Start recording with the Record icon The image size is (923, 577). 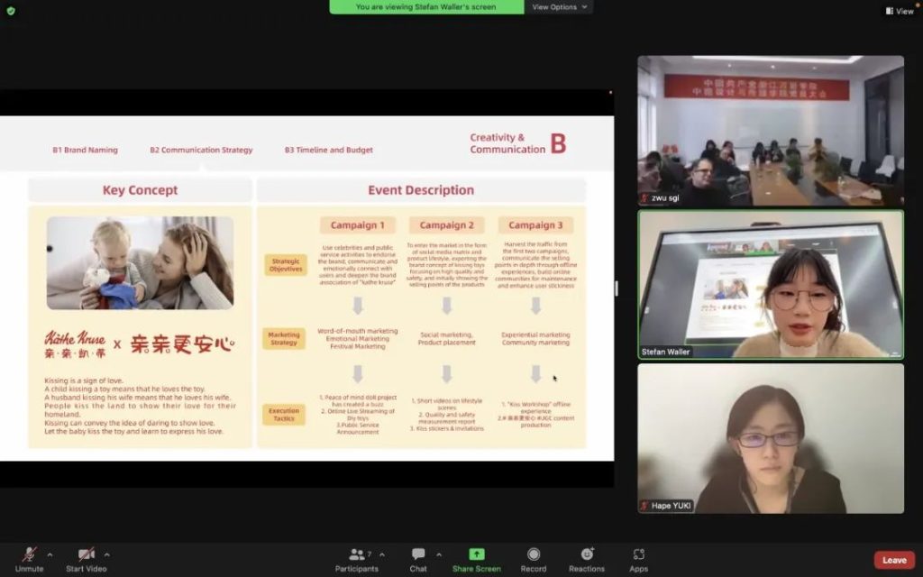tap(534, 558)
